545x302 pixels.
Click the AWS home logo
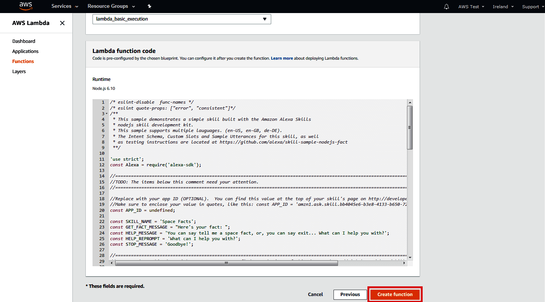pos(25,6)
